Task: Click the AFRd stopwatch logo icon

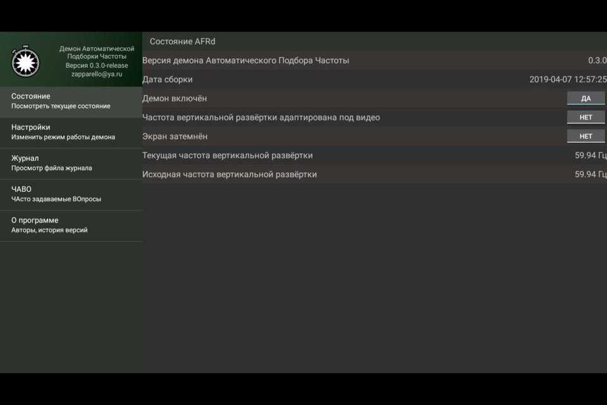Action: (25, 61)
